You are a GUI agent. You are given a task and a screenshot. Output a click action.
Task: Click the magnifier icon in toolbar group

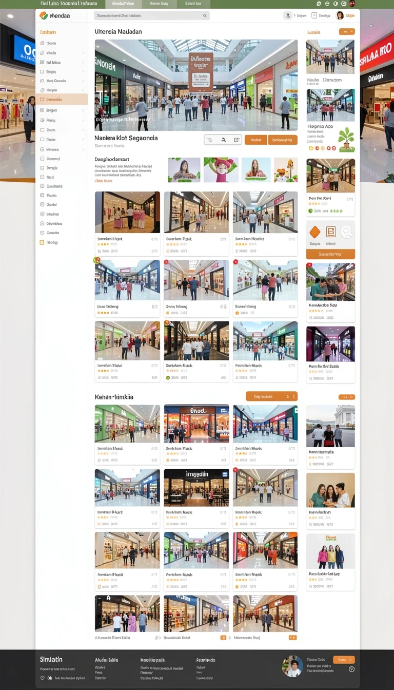[x=224, y=140]
